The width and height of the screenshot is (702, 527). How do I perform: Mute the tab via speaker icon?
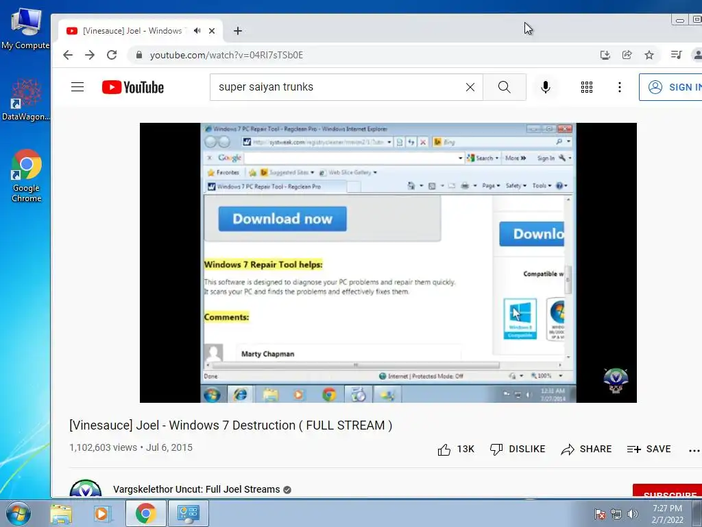[x=197, y=31]
